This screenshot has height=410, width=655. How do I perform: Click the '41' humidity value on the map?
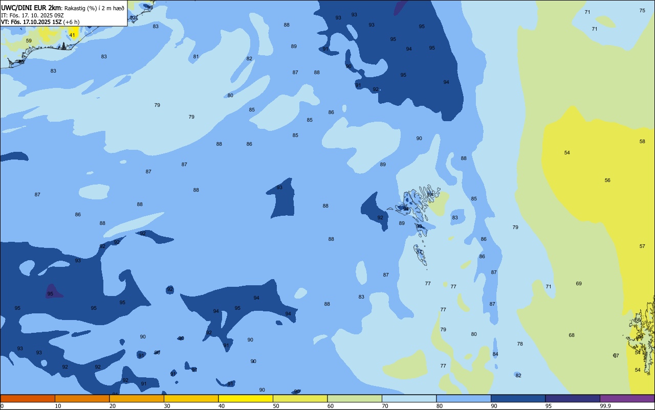tap(72, 35)
